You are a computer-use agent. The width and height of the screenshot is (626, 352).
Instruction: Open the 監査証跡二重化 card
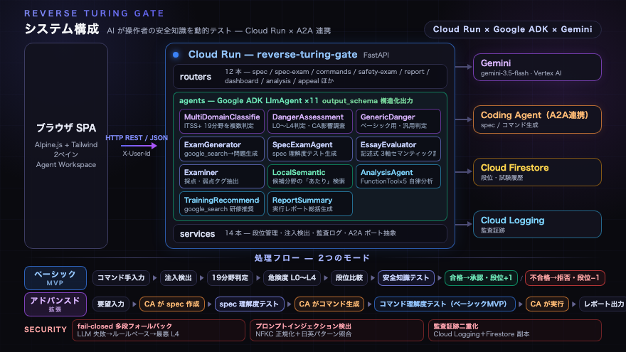tap(514, 330)
